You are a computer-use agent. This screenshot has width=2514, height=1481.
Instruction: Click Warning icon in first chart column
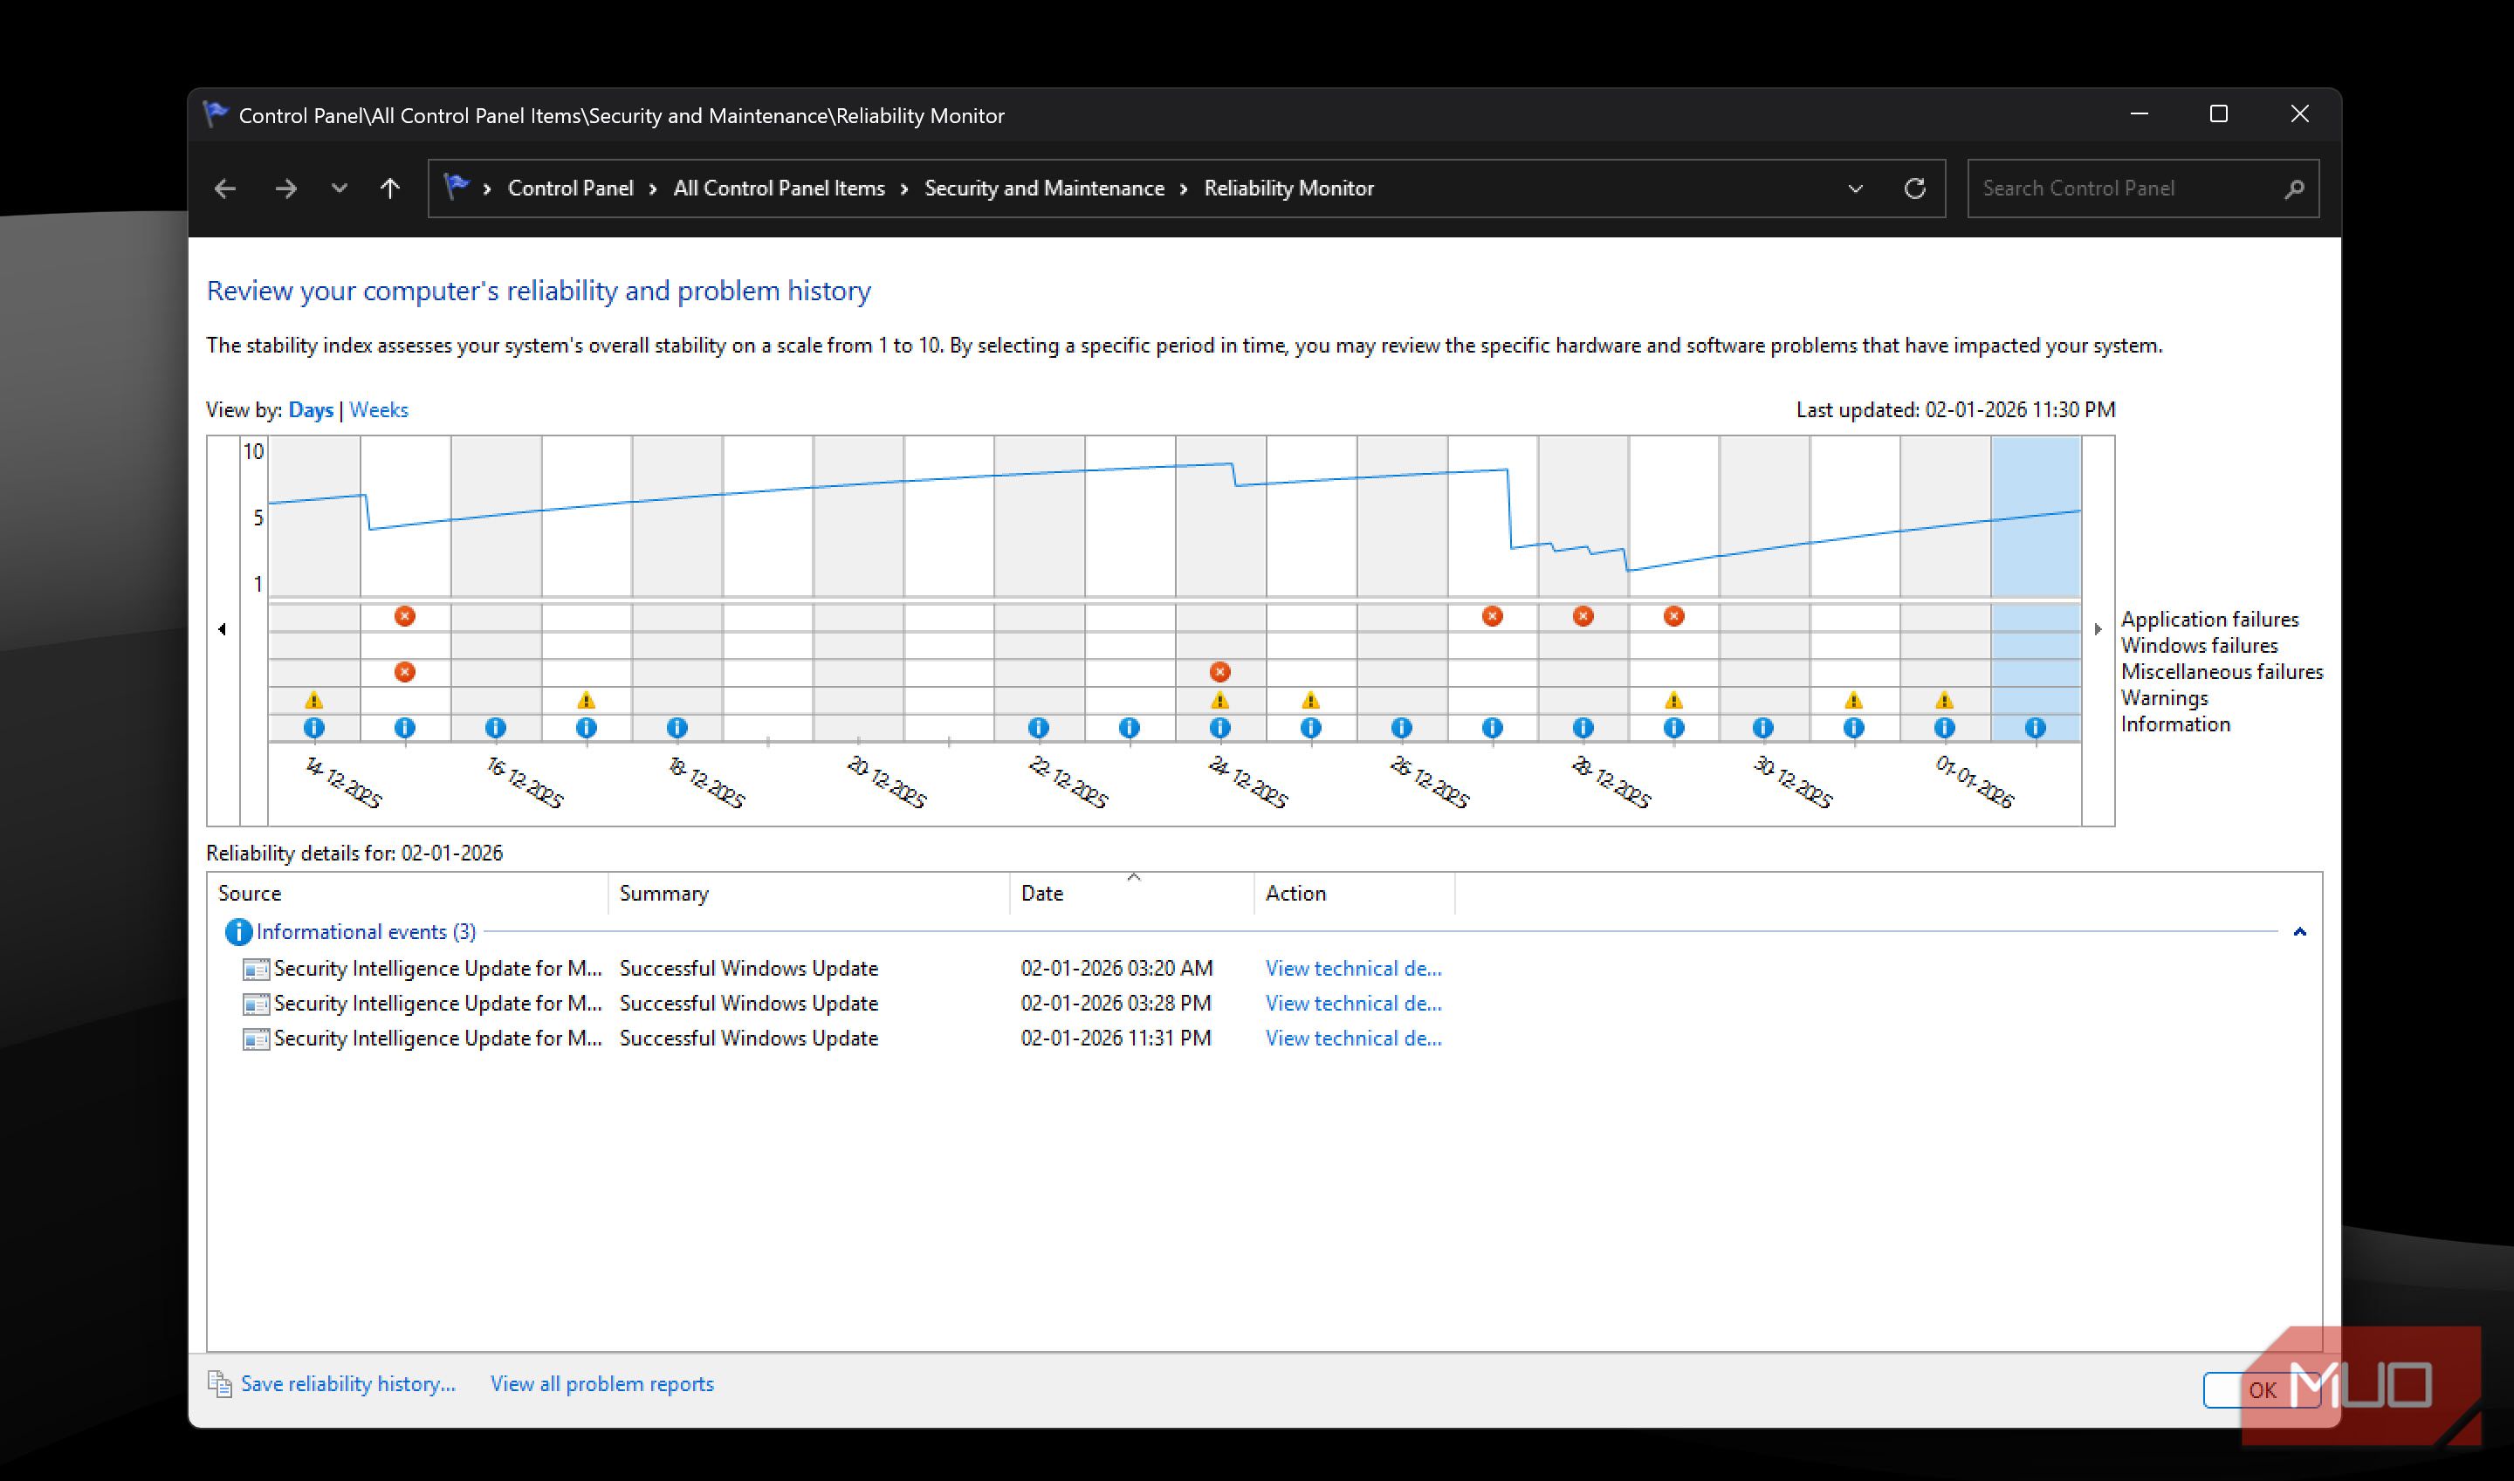313,700
